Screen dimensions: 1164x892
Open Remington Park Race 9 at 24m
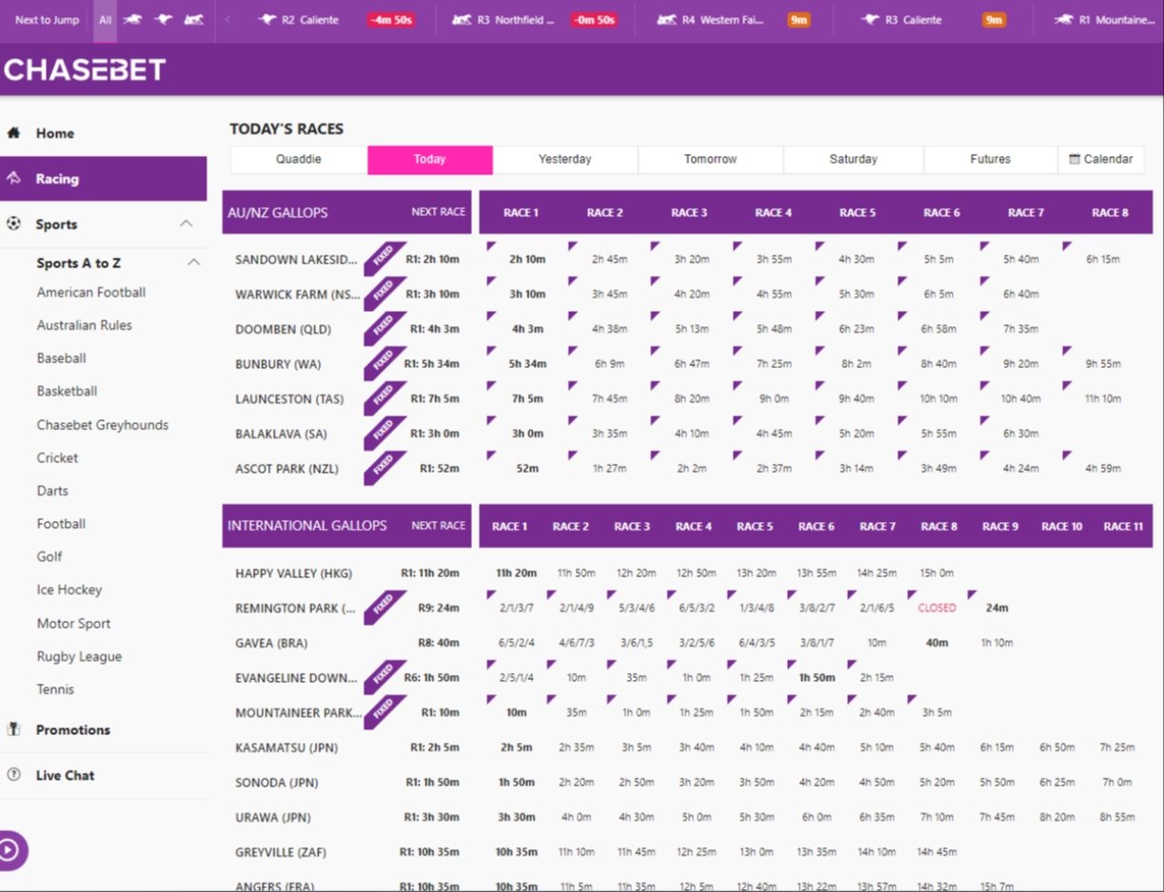pos(997,608)
